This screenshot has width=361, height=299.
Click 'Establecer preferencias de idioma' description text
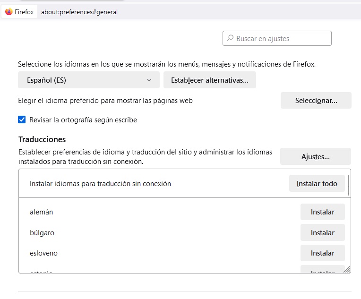145,156
